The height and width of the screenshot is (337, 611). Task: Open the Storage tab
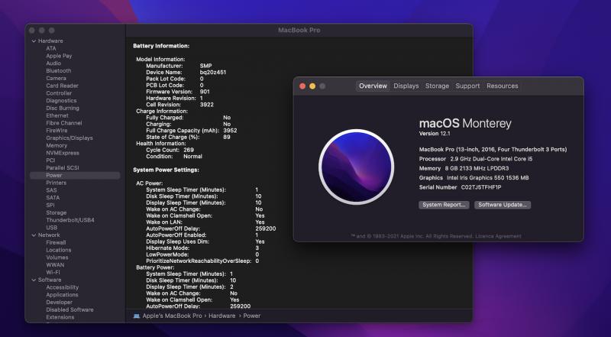pos(437,86)
